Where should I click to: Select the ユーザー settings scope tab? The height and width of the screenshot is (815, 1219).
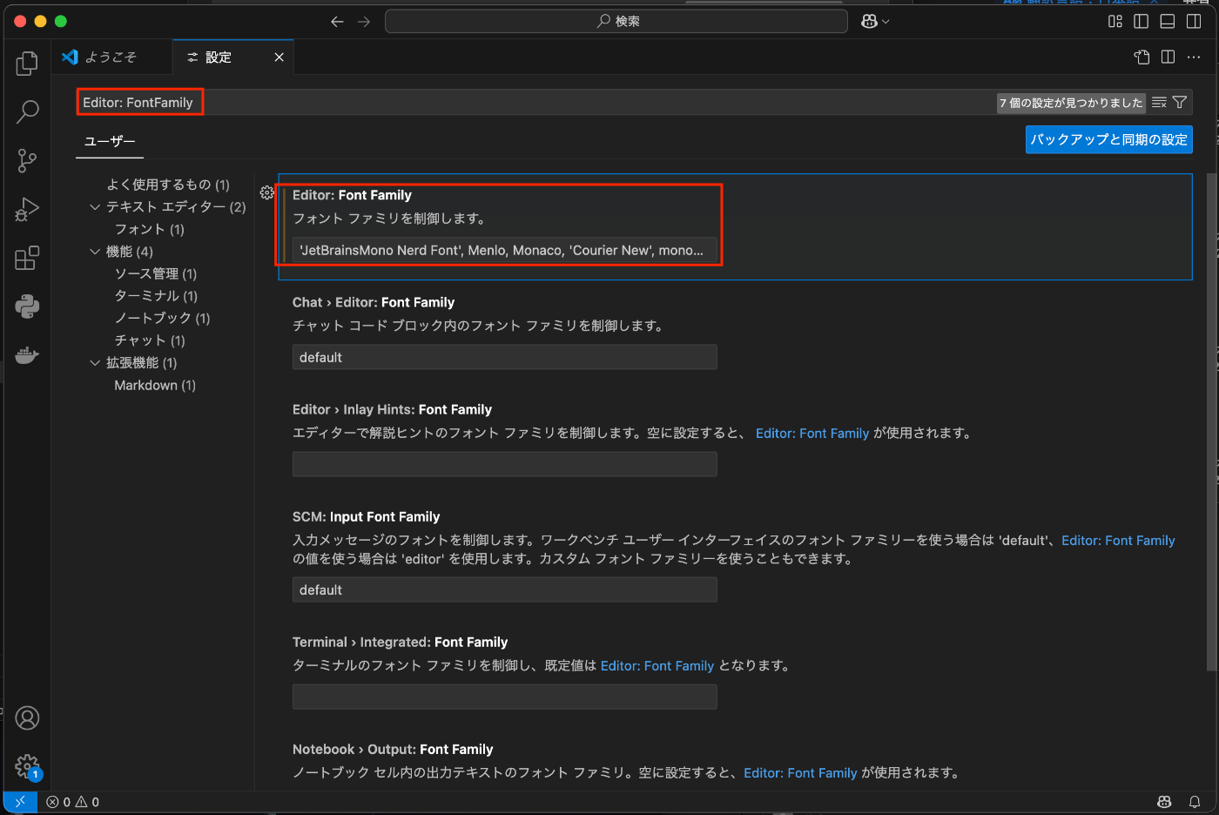pyautogui.click(x=110, y=141)
